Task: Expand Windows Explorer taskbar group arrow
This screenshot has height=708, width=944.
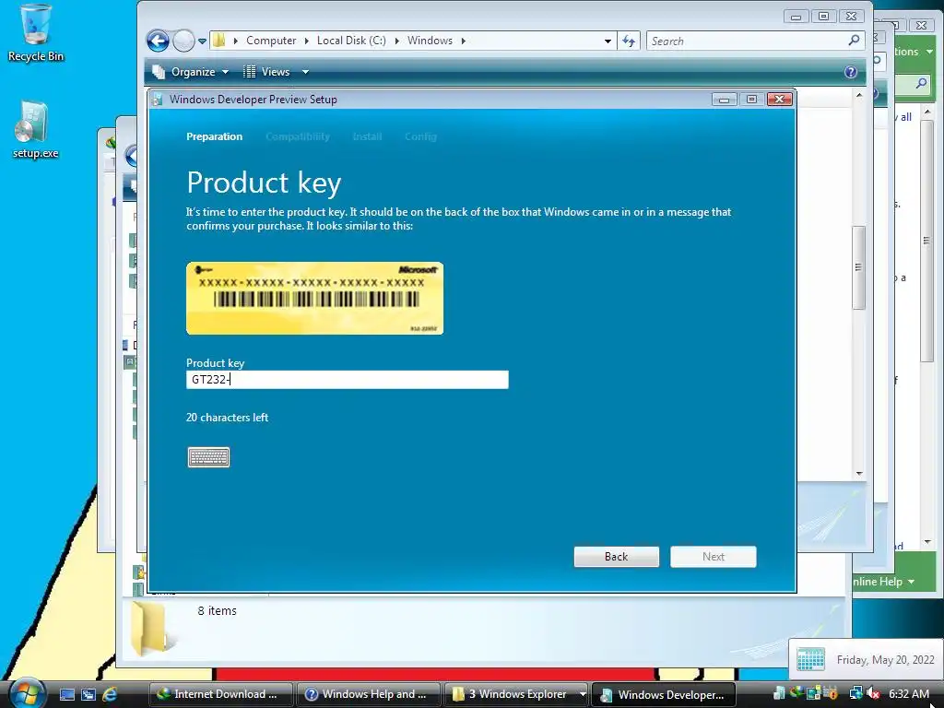Action: click(583, 694)
